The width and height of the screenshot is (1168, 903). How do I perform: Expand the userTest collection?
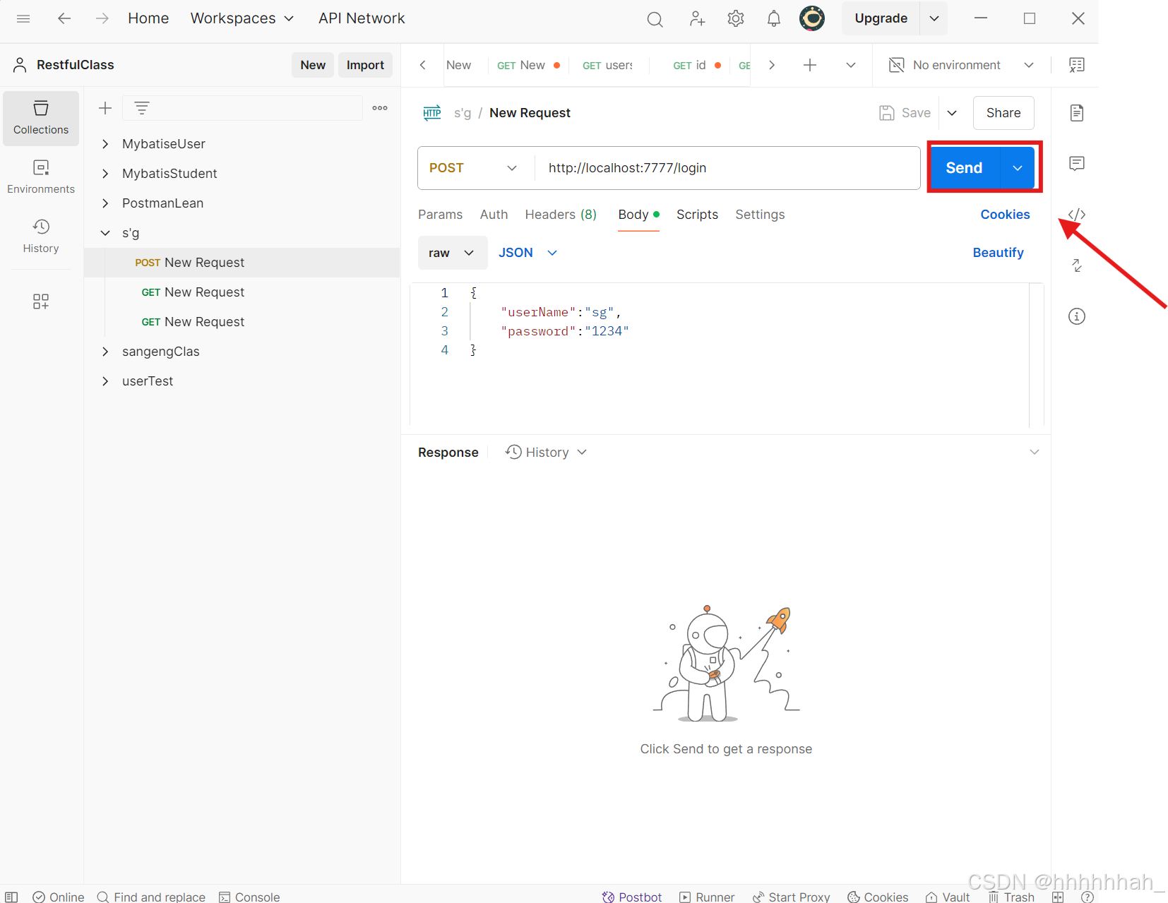(105, 381)
